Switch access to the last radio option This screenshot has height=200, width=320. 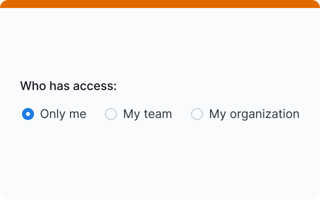click(197, 114)
